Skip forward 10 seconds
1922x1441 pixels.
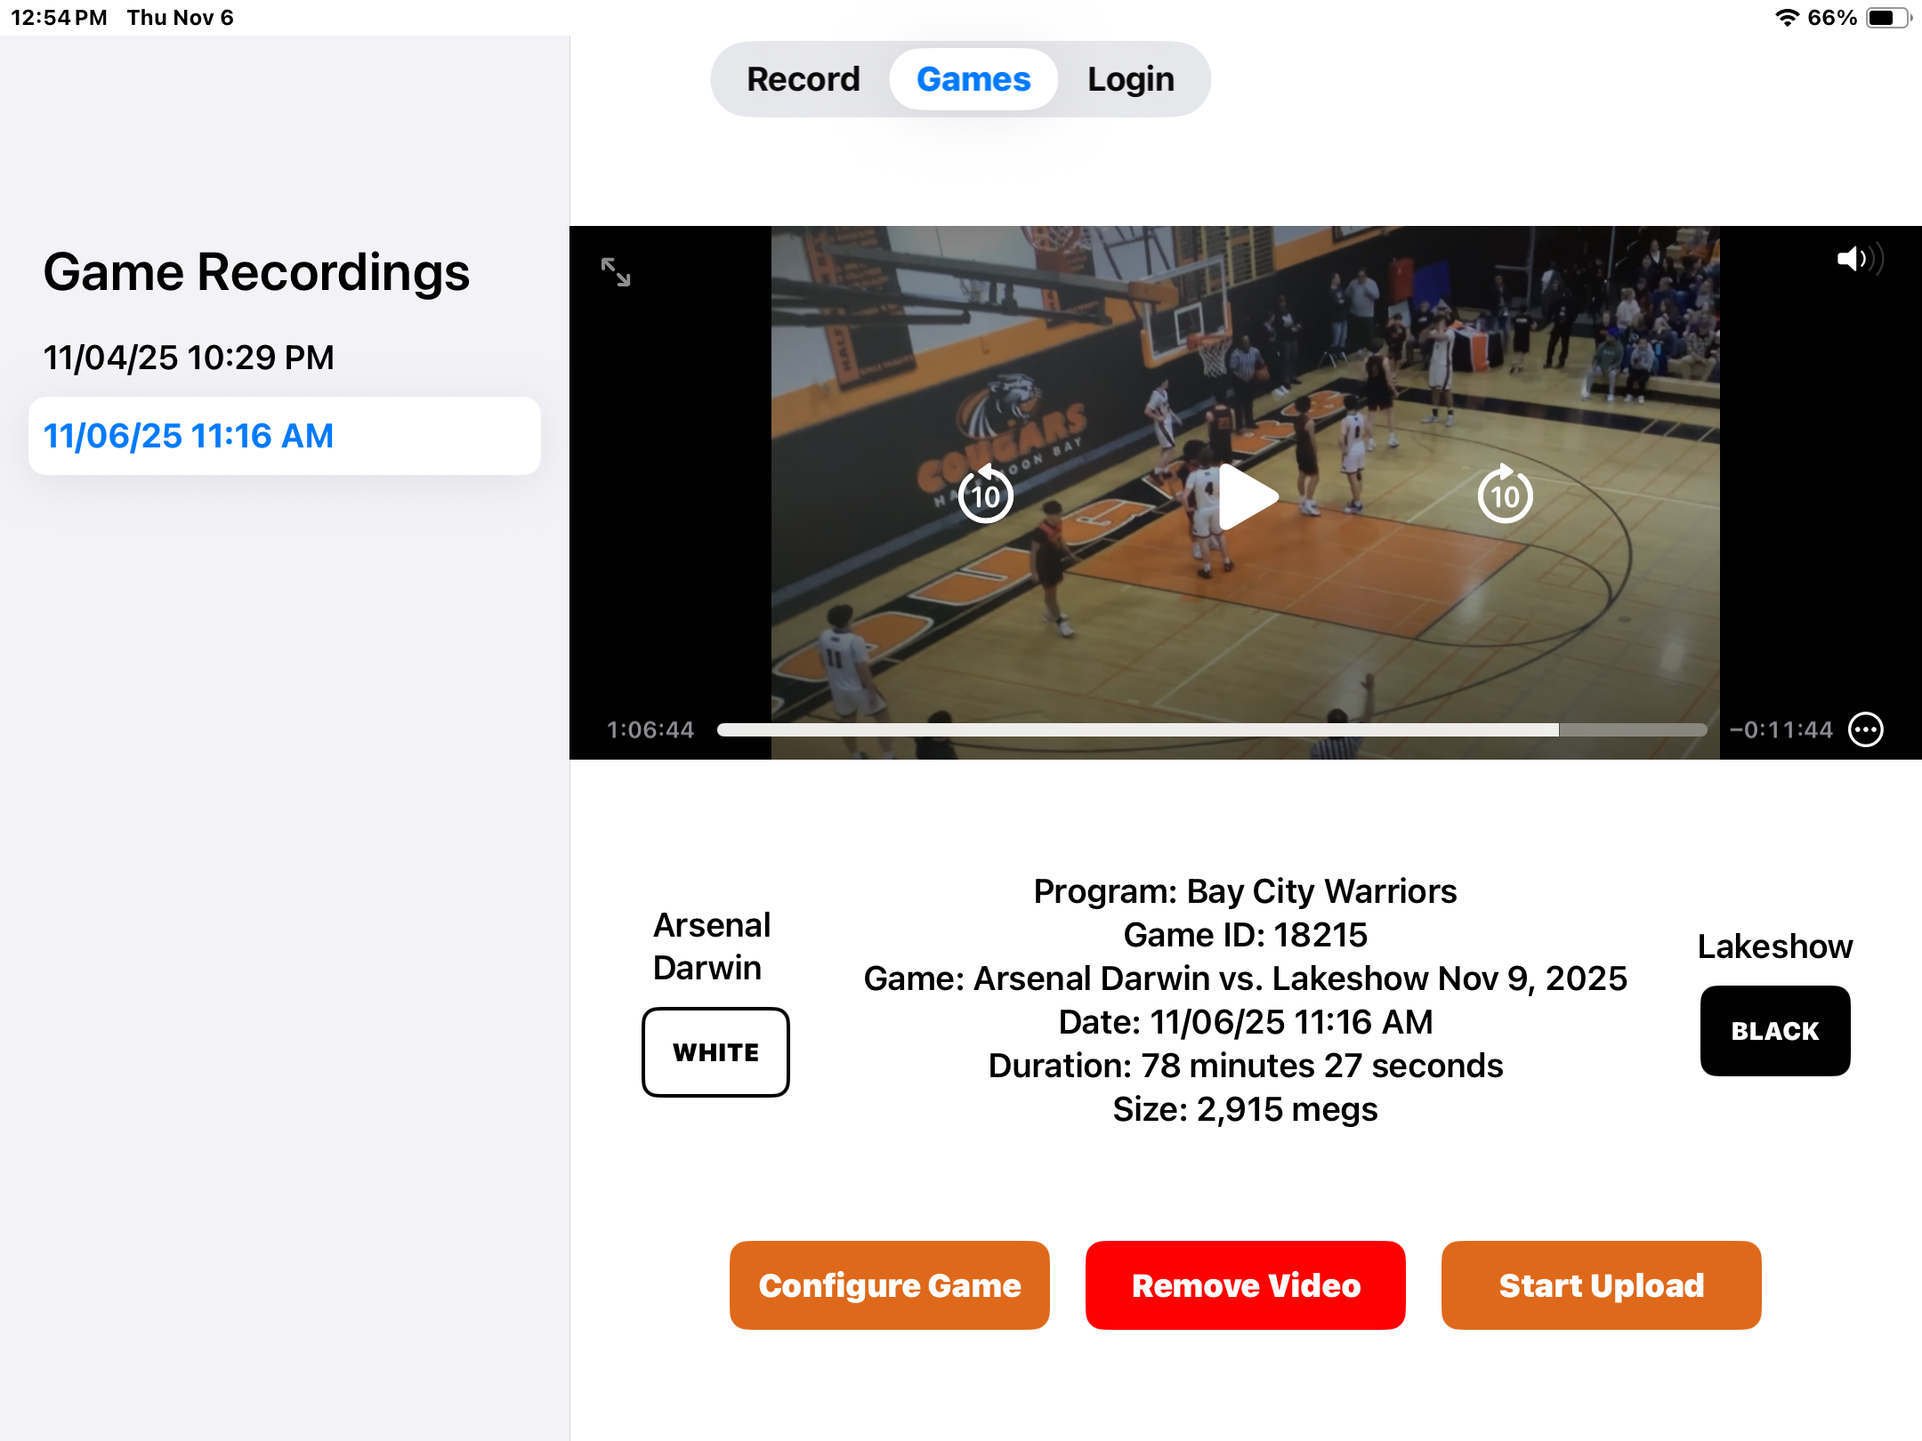point(1505,495)
